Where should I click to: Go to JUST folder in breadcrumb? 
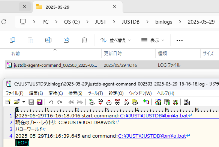pyautogui.click(x=100, y=22)
